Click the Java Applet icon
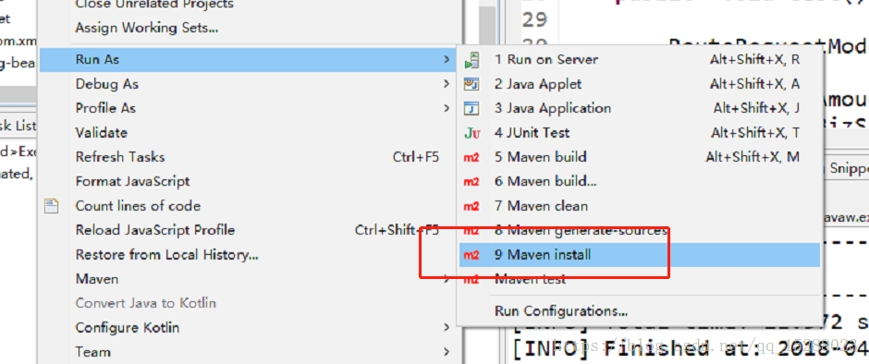The height and width of the screenshot is (364, 869). (471, 84)
